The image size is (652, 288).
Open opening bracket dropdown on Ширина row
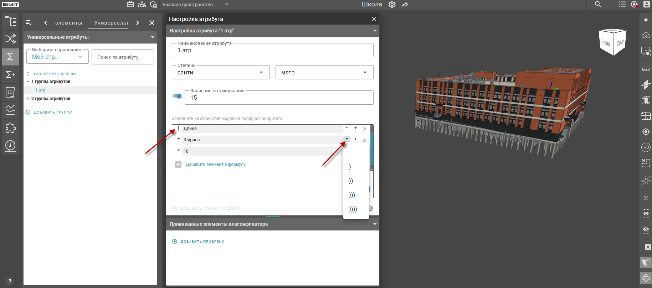179,139
